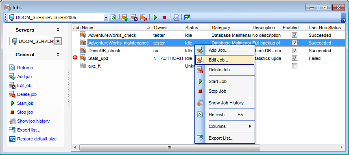The image size is (349, 155).
Task: Click the sidebar Edit job icon
Action: (12, 85)
